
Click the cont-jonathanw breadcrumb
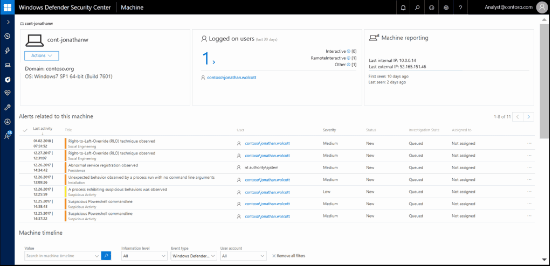pos(37,24)
